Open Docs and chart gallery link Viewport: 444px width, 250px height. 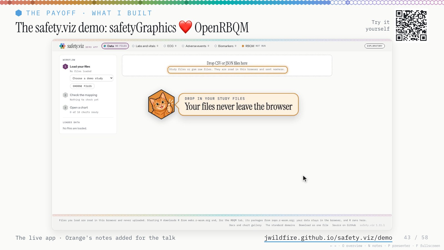(245, 225)
